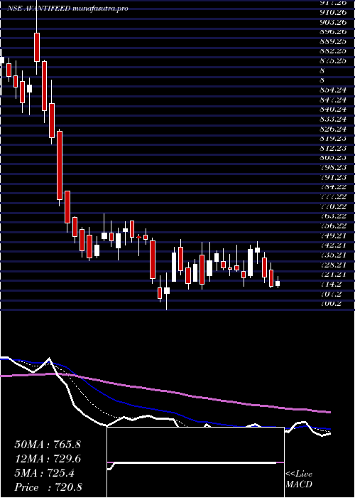The image size is (355, 498).
Task: Click the 50MA : 765.8 readout
Action: click(x=48, y=445)
